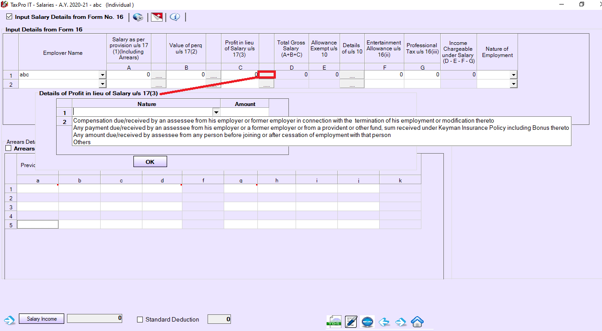Screen dimensions: 602x331
Task: Toggle Input Salary Details from Form No. 16
Action: coord(9,17)
